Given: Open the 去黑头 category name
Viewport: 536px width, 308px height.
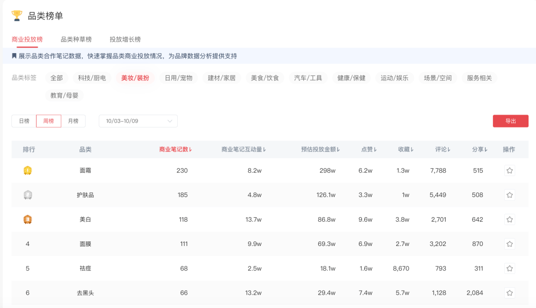Looking at the screenshot, I should click(85, 293).
